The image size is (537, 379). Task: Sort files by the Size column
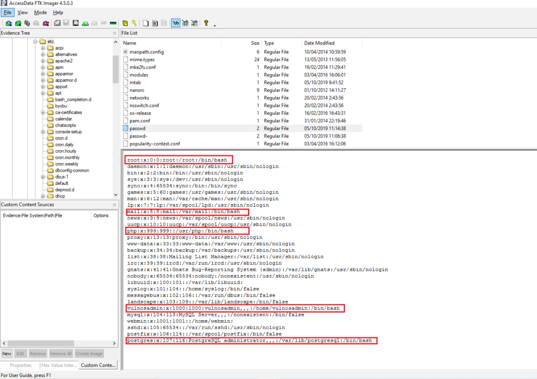(254, 43)
